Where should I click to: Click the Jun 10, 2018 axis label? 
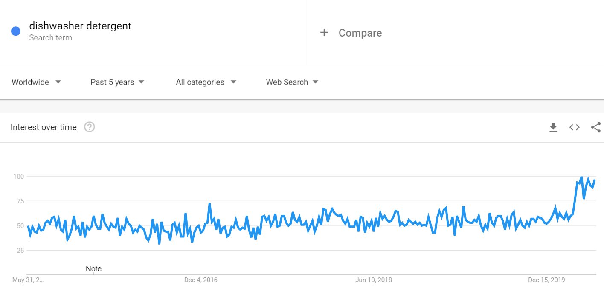click(374, 280)
